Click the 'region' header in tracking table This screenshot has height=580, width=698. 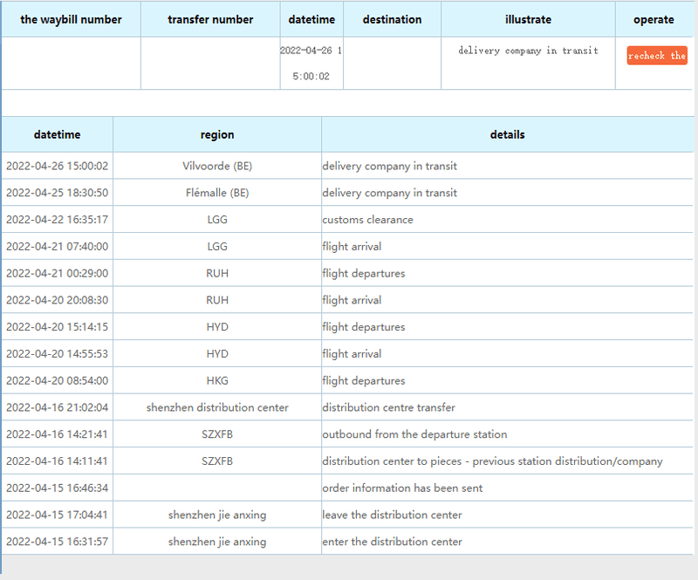217,134
